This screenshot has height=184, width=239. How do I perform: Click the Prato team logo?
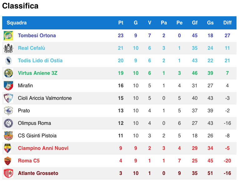click(x=8, y=111)
